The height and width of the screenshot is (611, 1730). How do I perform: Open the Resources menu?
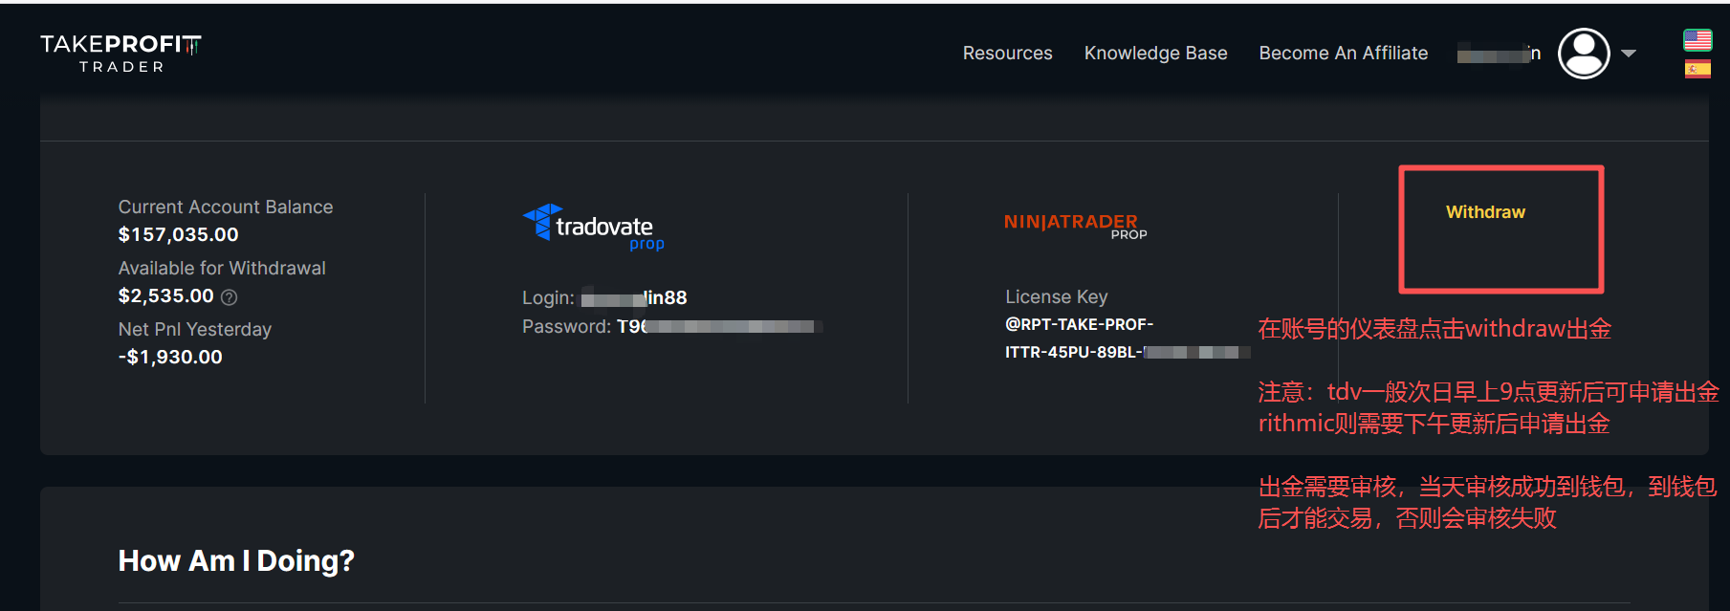point(1007,54)
